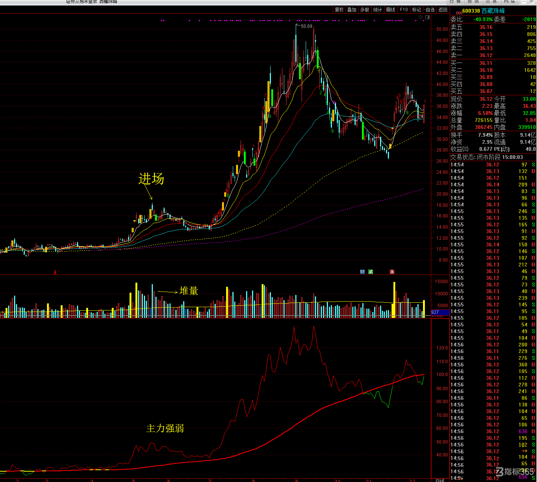
Task: Click the 360 volume tick at 14:56
Action: tap(523, 365)
